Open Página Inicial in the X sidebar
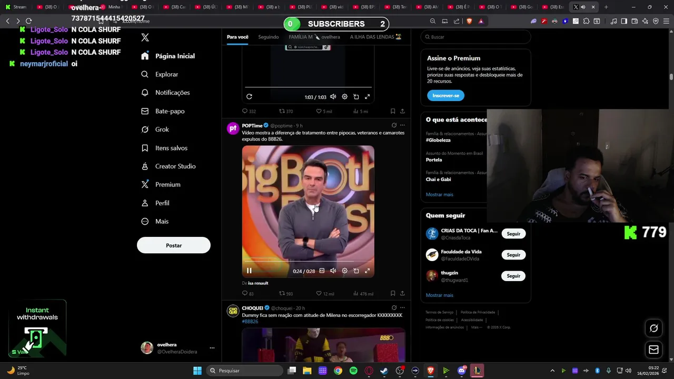This screenshot has width=674, height=379. 168,56
